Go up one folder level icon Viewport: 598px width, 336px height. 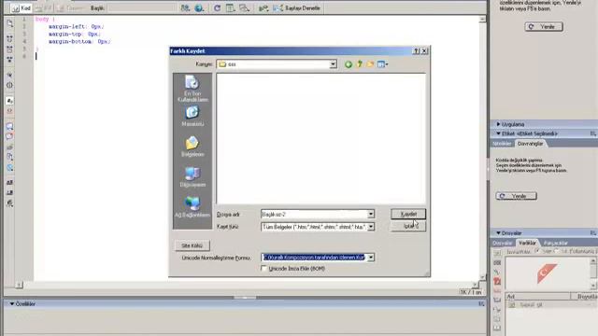[359, 64]
